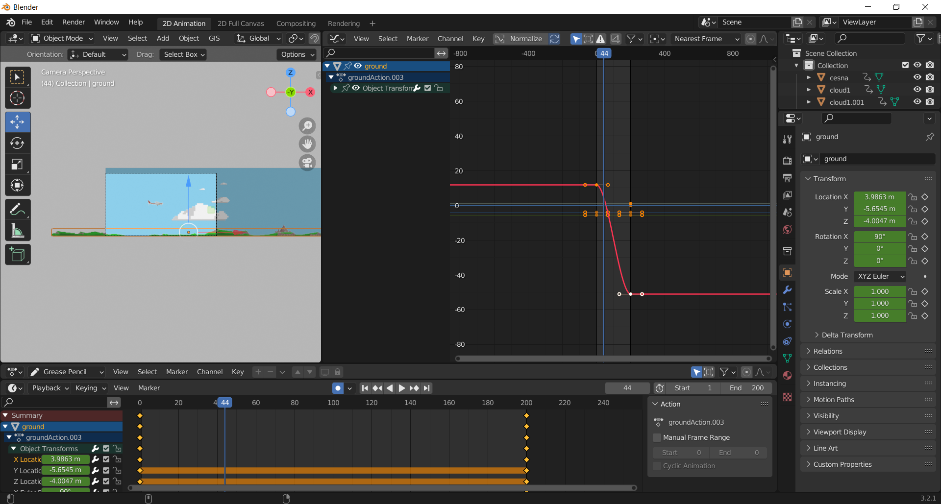Select the Cursor tool

point(18,98)
